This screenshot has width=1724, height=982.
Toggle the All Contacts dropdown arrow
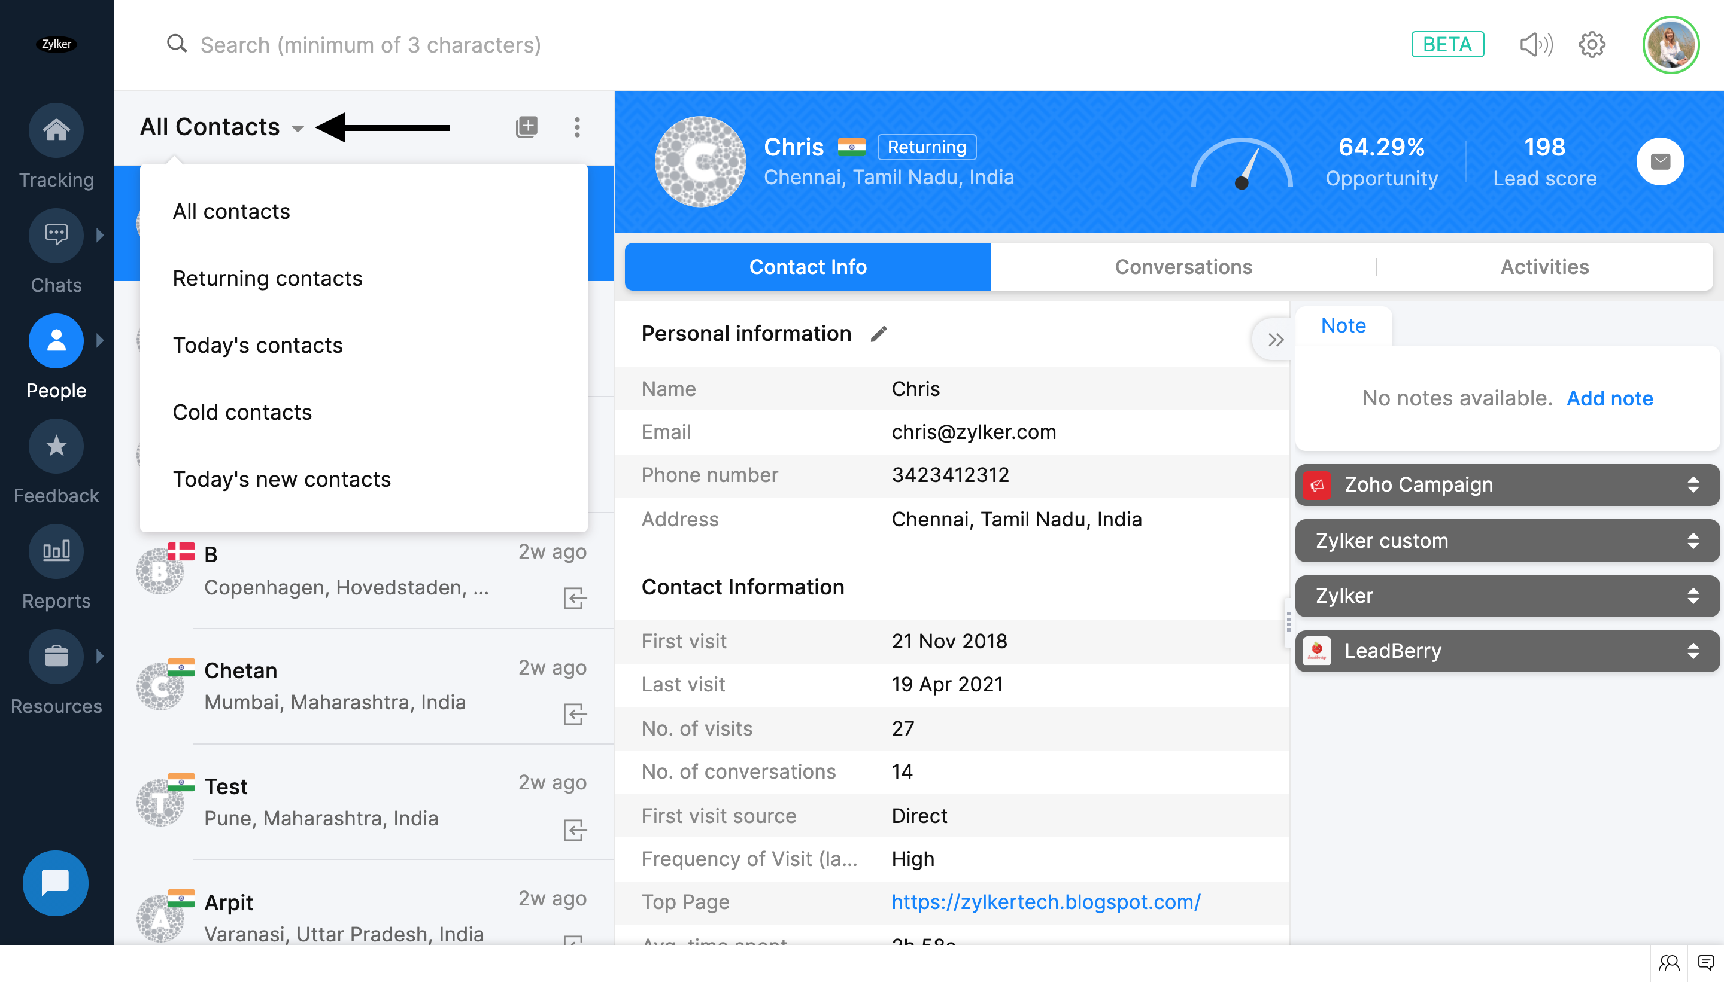298,128
